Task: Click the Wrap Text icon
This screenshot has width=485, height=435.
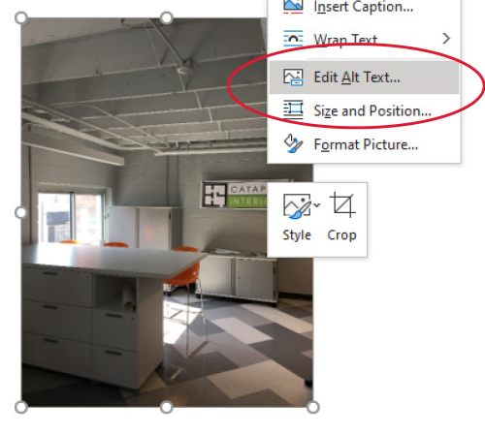Action: (x=293, y=39)
